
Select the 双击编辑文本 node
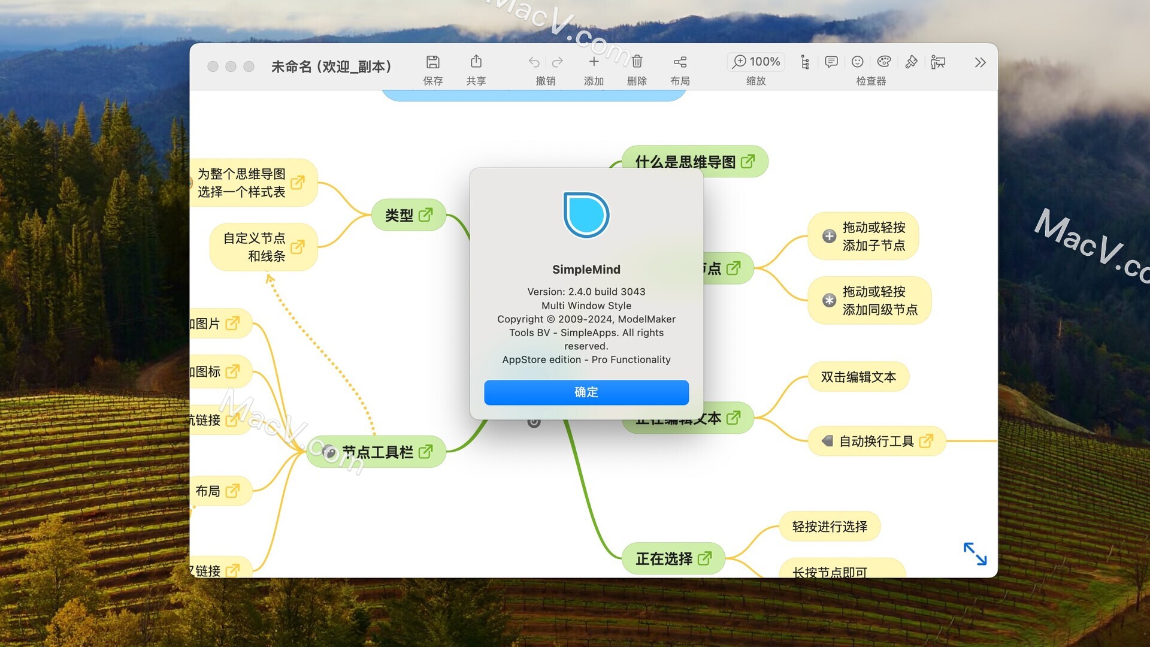coord(858,377)
